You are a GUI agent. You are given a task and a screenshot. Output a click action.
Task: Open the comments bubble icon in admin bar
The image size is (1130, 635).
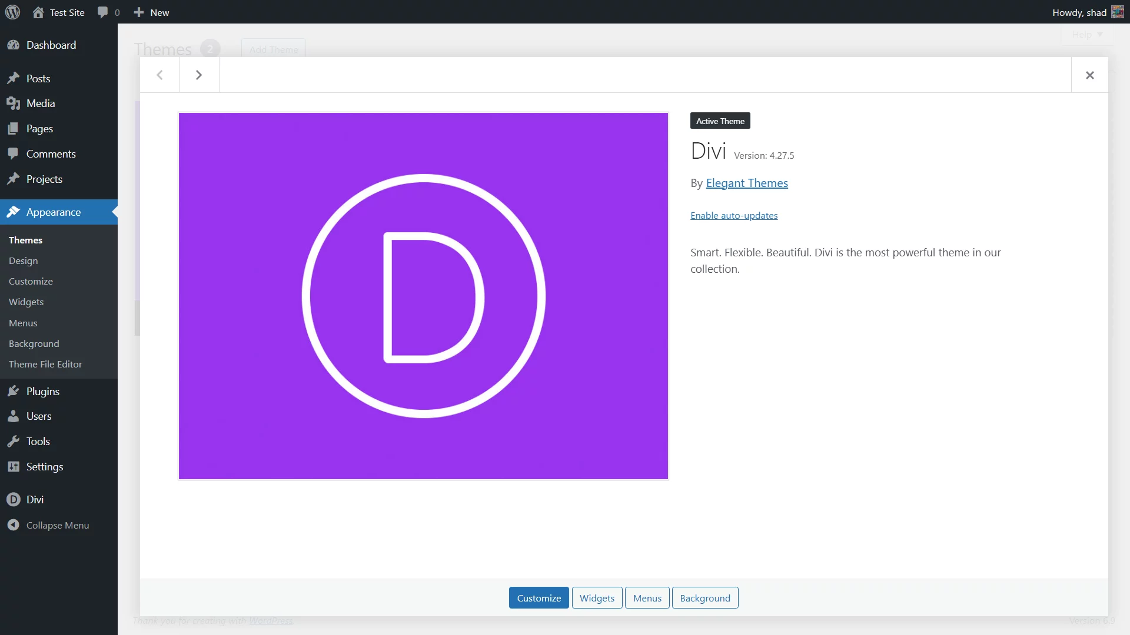point(103,12)
